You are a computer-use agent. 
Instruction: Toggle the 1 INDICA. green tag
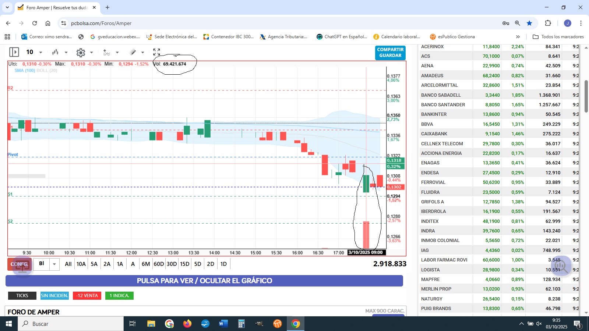[119, 296]
